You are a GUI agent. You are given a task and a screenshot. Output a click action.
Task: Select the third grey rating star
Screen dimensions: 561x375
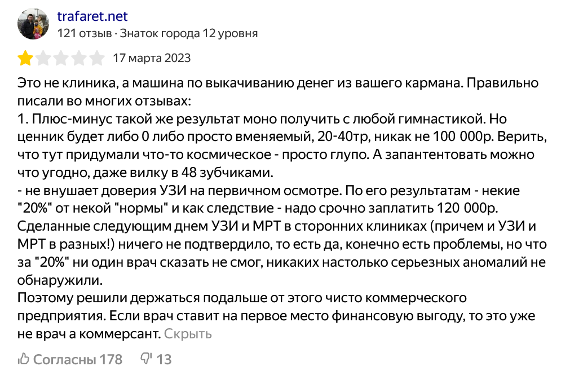click(61, 58)
